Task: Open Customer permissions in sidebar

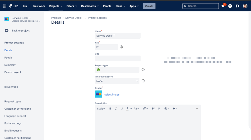Action: pos(18,109)
